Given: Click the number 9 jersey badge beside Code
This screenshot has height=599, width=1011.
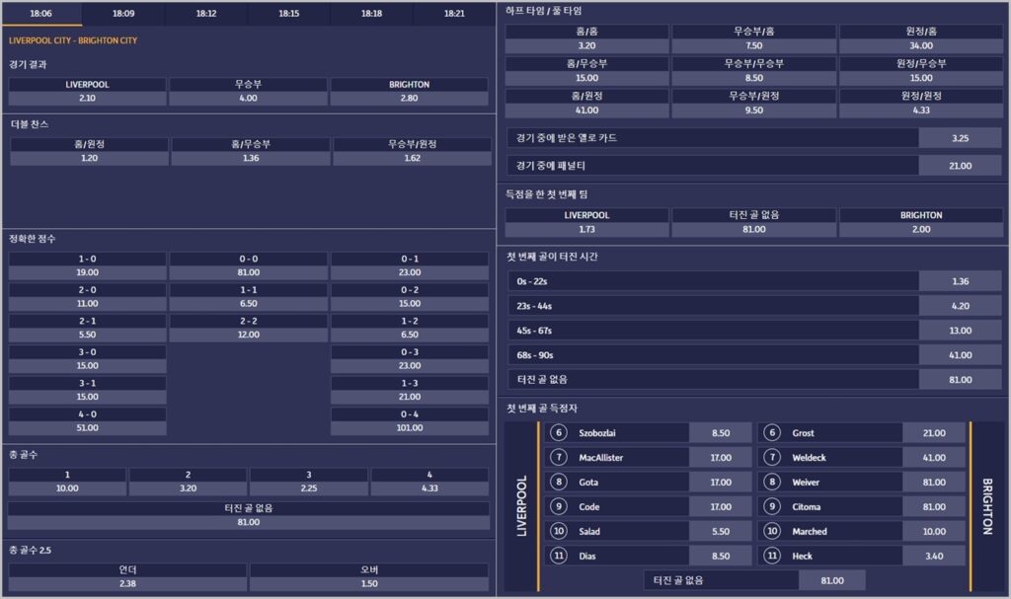Looking at the screenshot, I should 559,506.
